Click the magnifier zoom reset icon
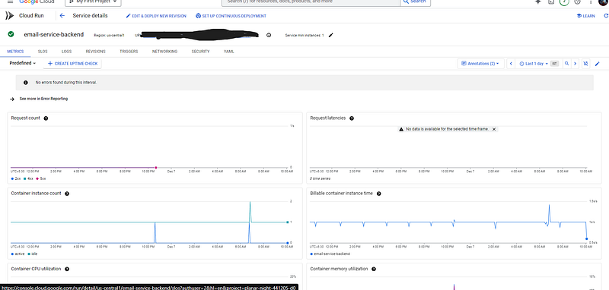Screen dimensions: 609x290 (x=566, y=64)
